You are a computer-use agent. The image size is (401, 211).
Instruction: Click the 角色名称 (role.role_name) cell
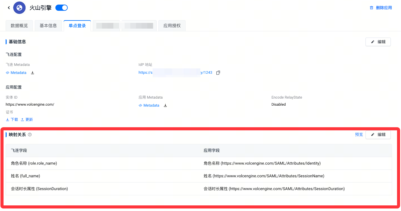pyautogui.click(x=102, y=163)
